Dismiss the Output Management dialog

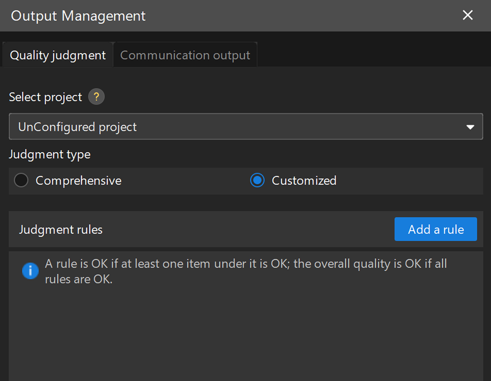468,15
